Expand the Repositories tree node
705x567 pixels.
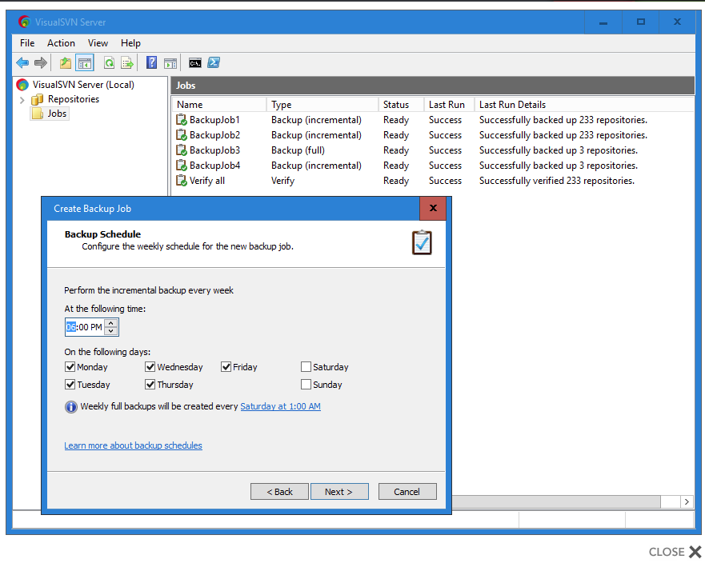point(22,100)
